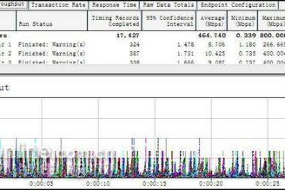The height and width of the screenshot is (190, 285).
Task: Switch to the Throughput tab
Action: click(x=13, y=4)
